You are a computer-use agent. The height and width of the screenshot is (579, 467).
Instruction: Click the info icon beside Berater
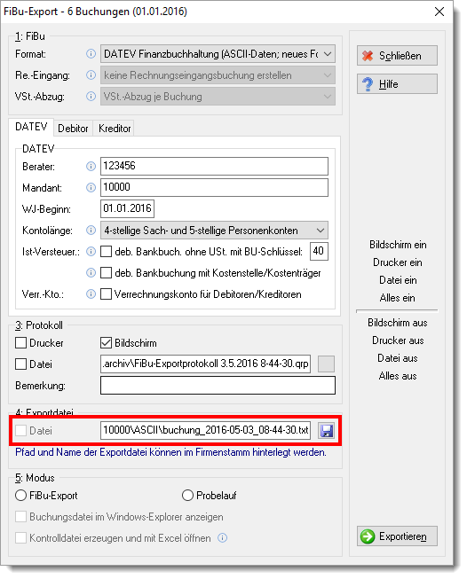coord(91,167)
